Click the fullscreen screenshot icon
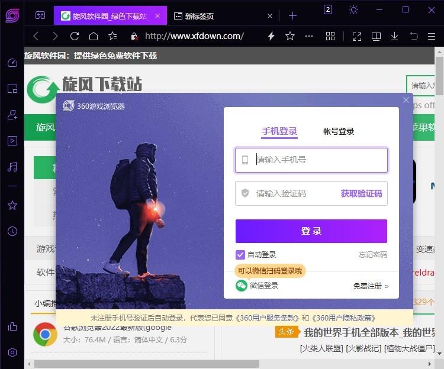Image resolution: width=444 pixels, height=369 pixels. pos(357,37)
